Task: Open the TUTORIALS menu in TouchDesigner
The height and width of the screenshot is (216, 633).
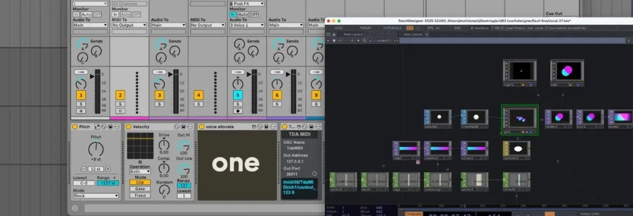Action: pos(392,28)
